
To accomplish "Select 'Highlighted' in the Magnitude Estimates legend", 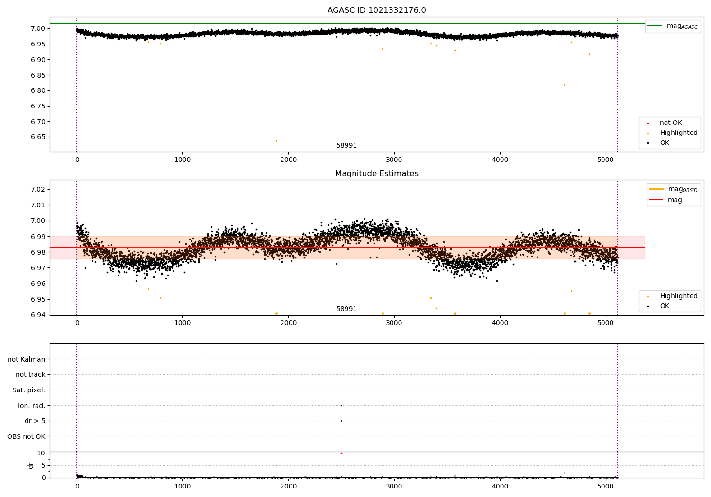I will pos(678,296).
